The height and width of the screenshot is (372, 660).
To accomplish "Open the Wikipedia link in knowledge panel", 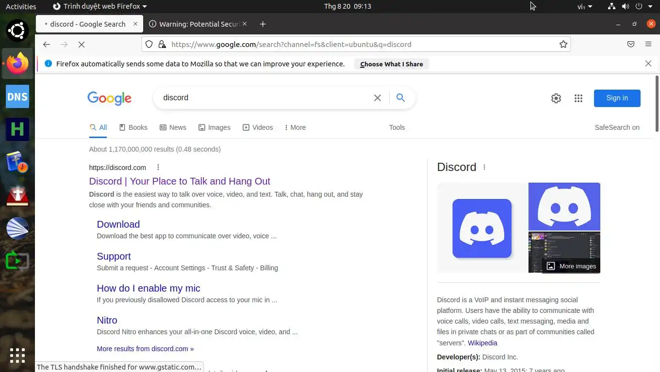I will click(x=482, y=343).
